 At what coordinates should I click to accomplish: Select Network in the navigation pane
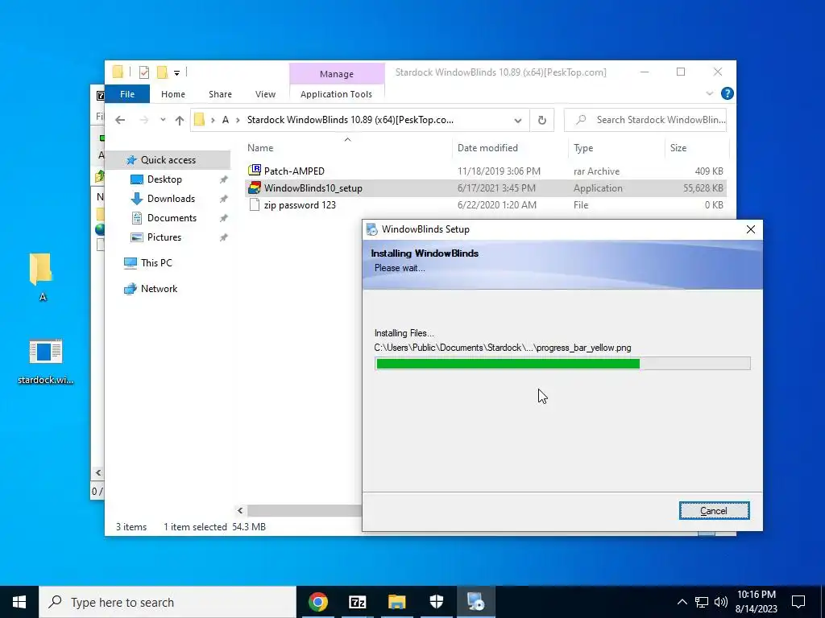pyautogui.click(x=159, y=289)
